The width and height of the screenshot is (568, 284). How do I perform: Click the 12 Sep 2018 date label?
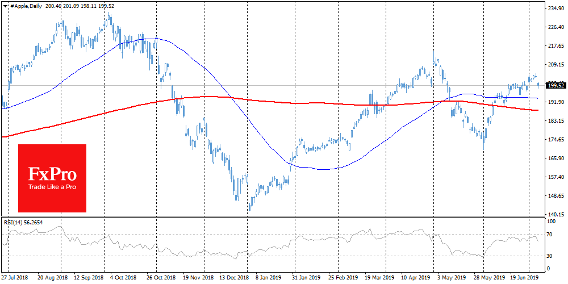88,279
